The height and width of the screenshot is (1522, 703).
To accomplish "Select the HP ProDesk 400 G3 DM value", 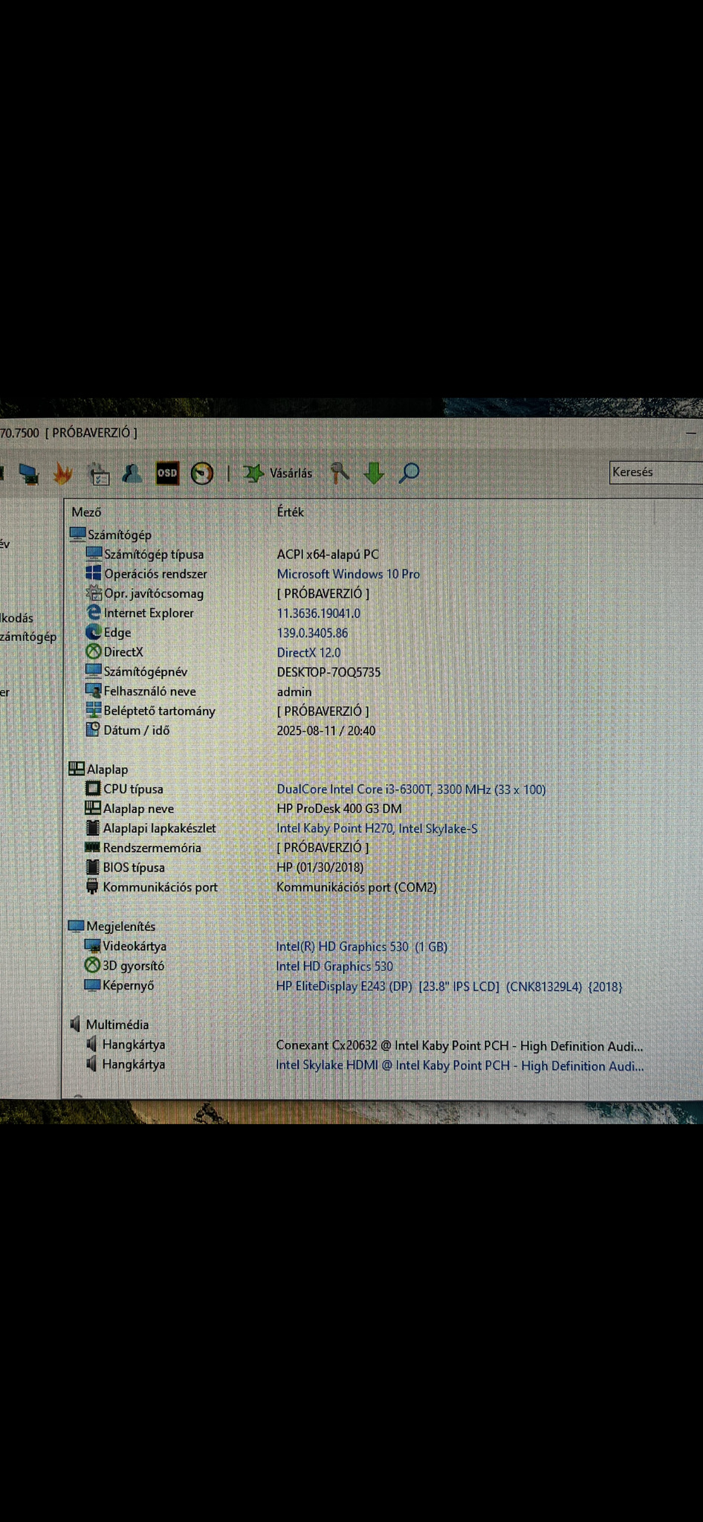I will click(339, 808).
